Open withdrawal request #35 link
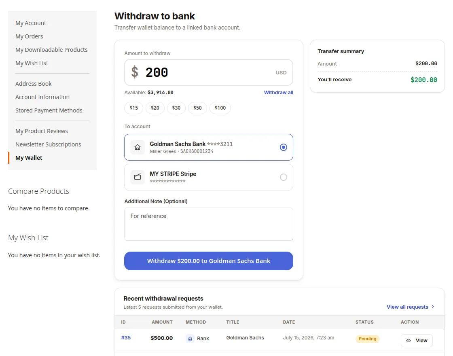Viewport: 453px width, 356px height. coord(126,337)
